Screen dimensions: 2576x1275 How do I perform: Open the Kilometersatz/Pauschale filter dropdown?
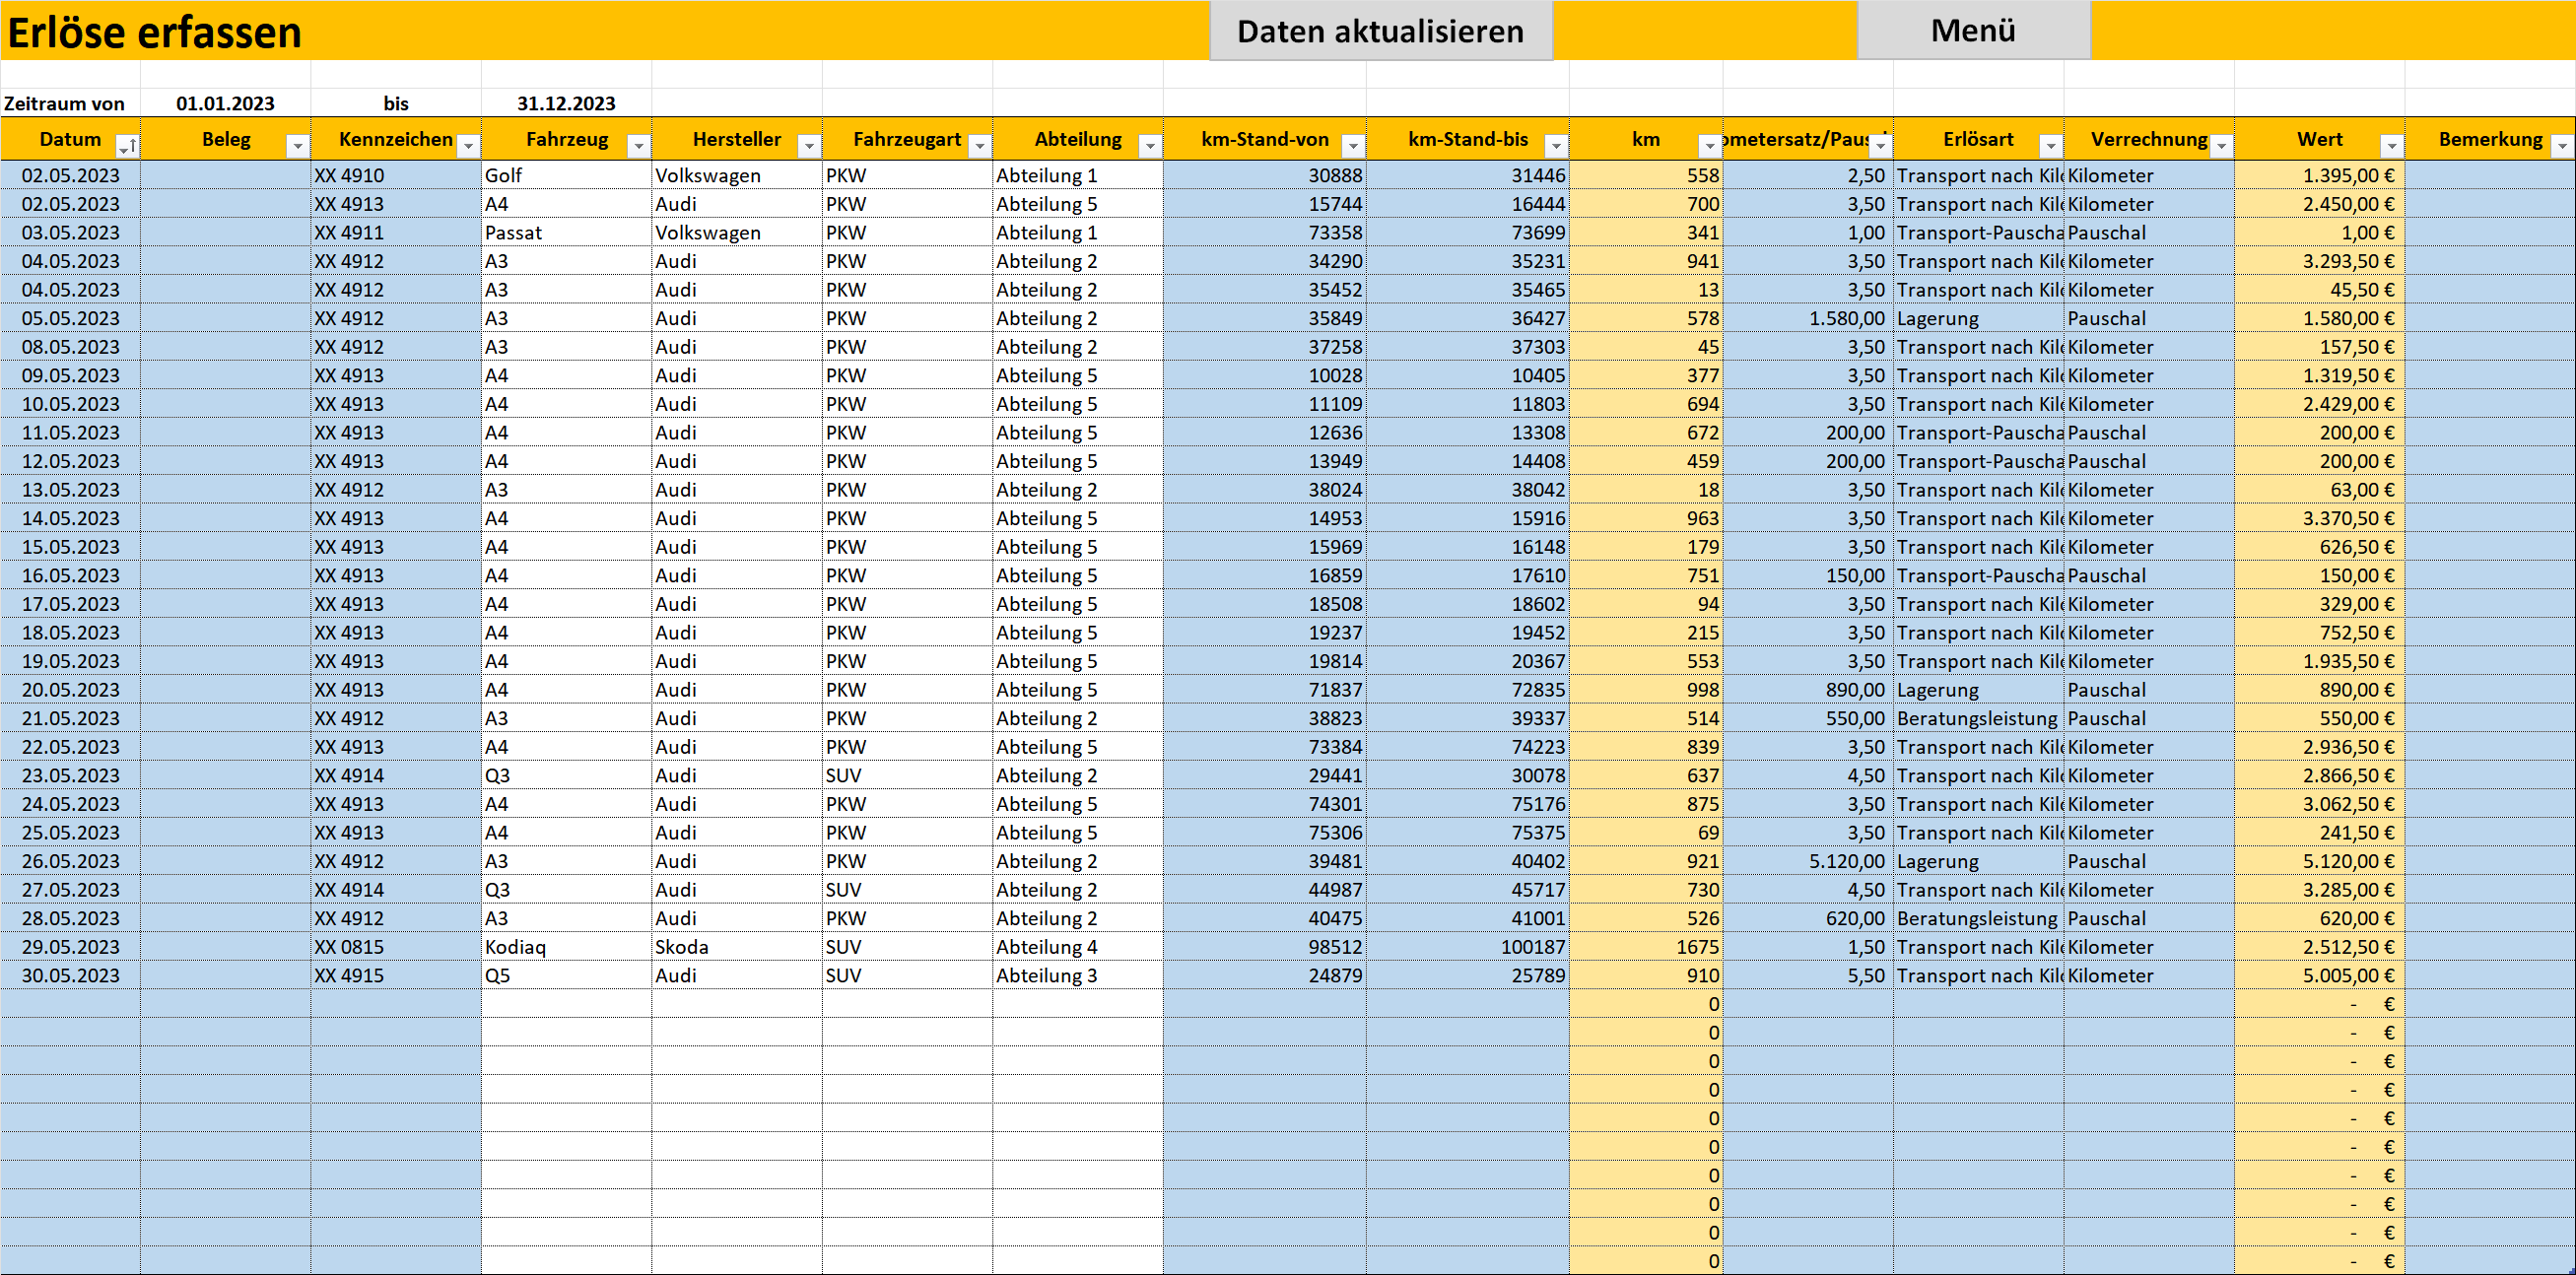click(x=1880, y=147)
